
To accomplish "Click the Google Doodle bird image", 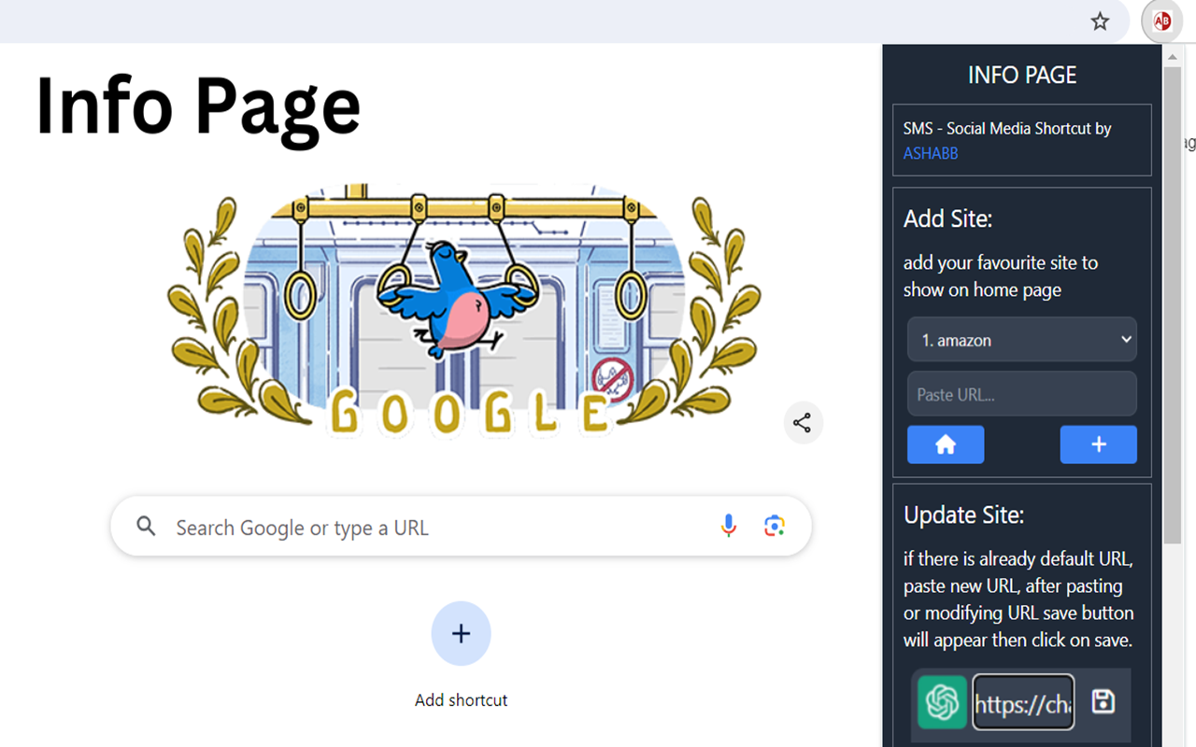I will (458, 301).
